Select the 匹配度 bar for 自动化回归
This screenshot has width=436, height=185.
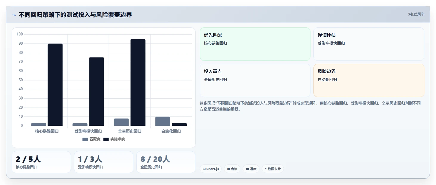163,121
